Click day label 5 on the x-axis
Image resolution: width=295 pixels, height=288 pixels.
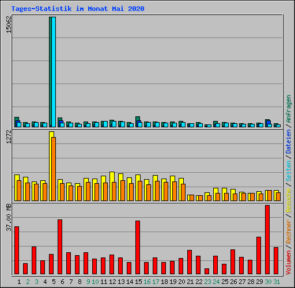54,282
